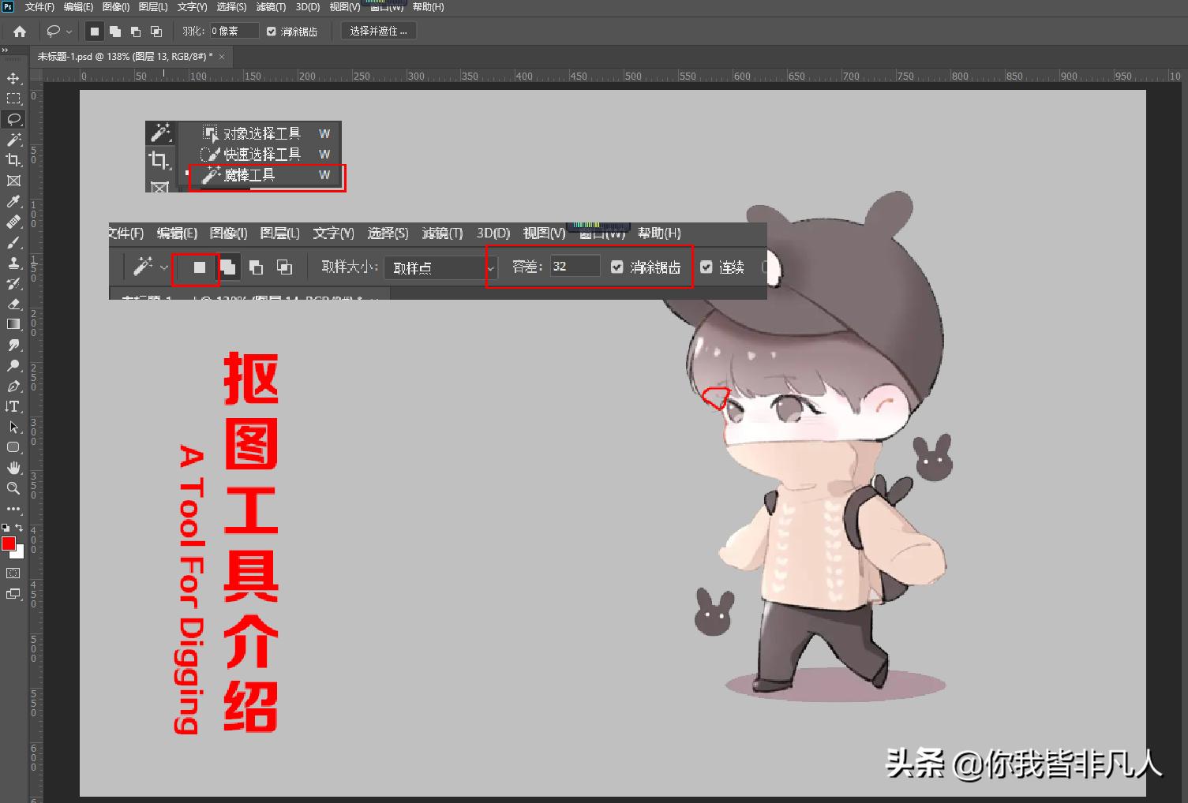Activate the Crop tool

pos(13,160)
